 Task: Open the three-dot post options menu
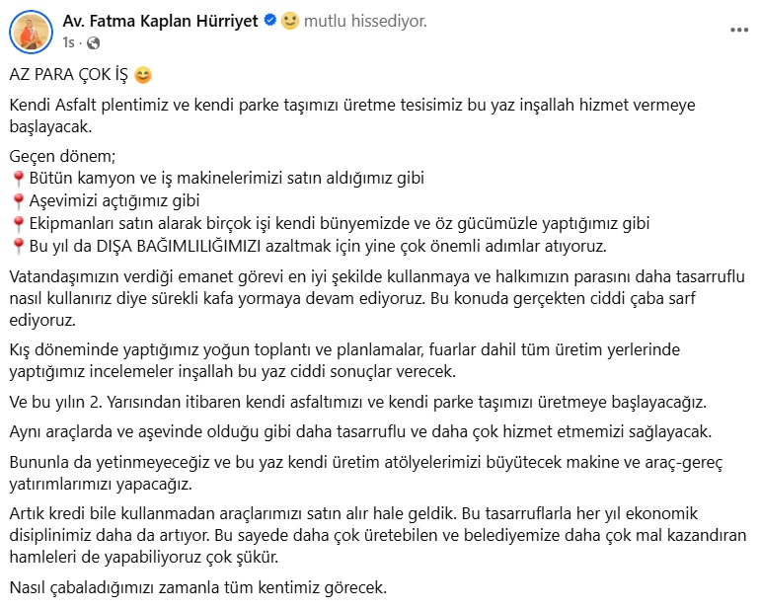(739, 30)
